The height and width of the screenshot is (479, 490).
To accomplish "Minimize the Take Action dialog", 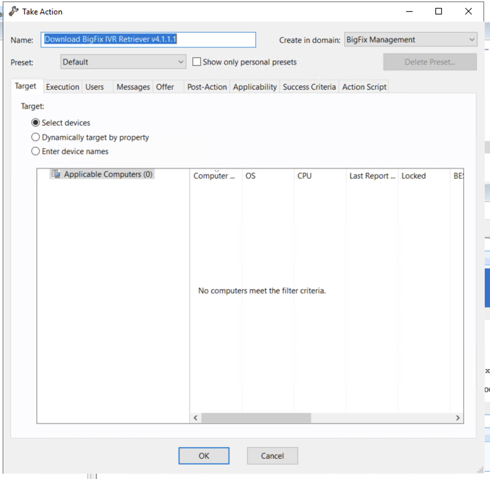I will (409, 11).
